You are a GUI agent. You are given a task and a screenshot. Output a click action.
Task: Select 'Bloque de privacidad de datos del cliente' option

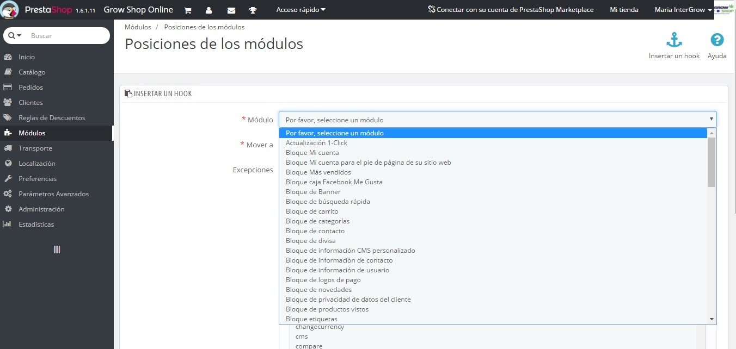(493, 300)
